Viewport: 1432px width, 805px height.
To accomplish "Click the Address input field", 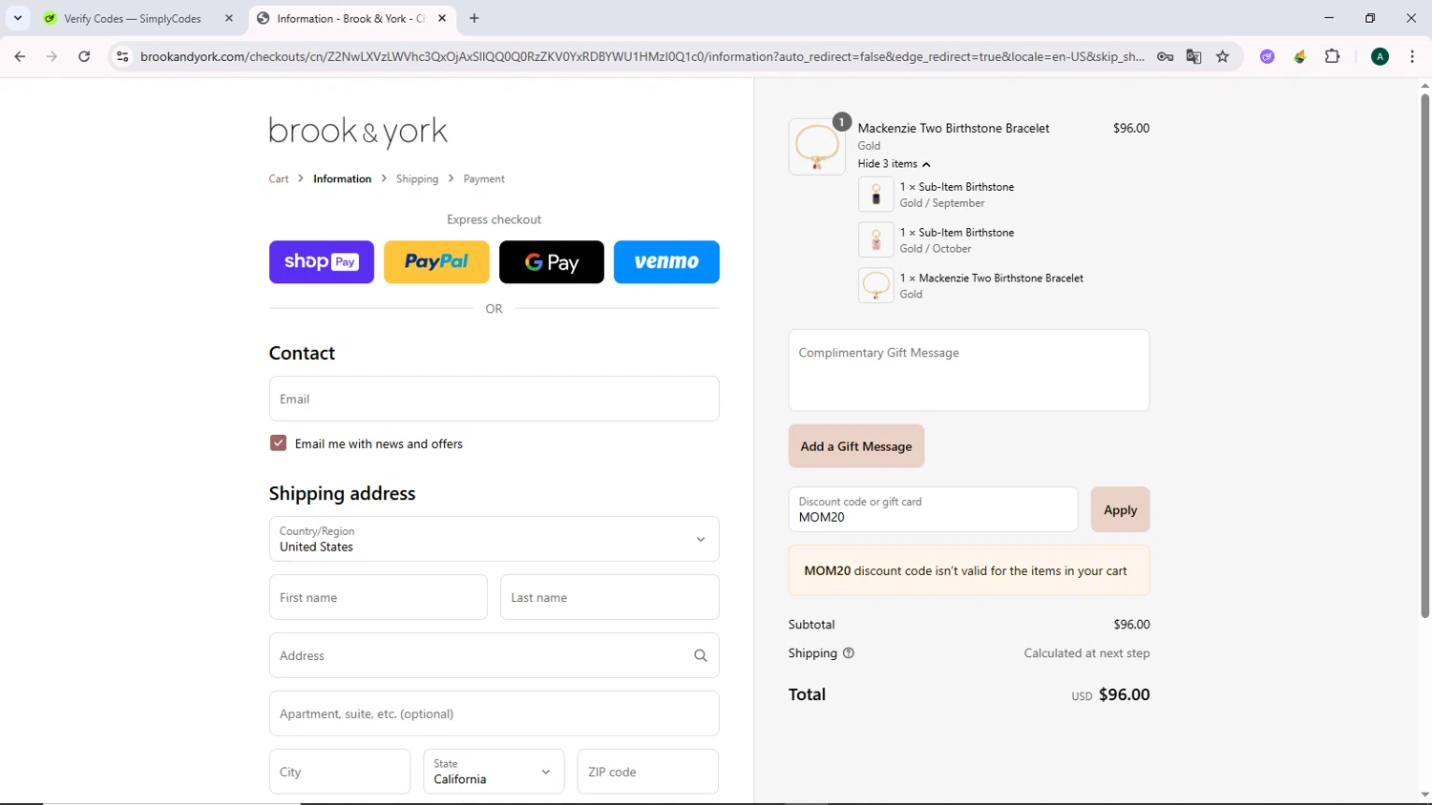I will tap(494, 655).
